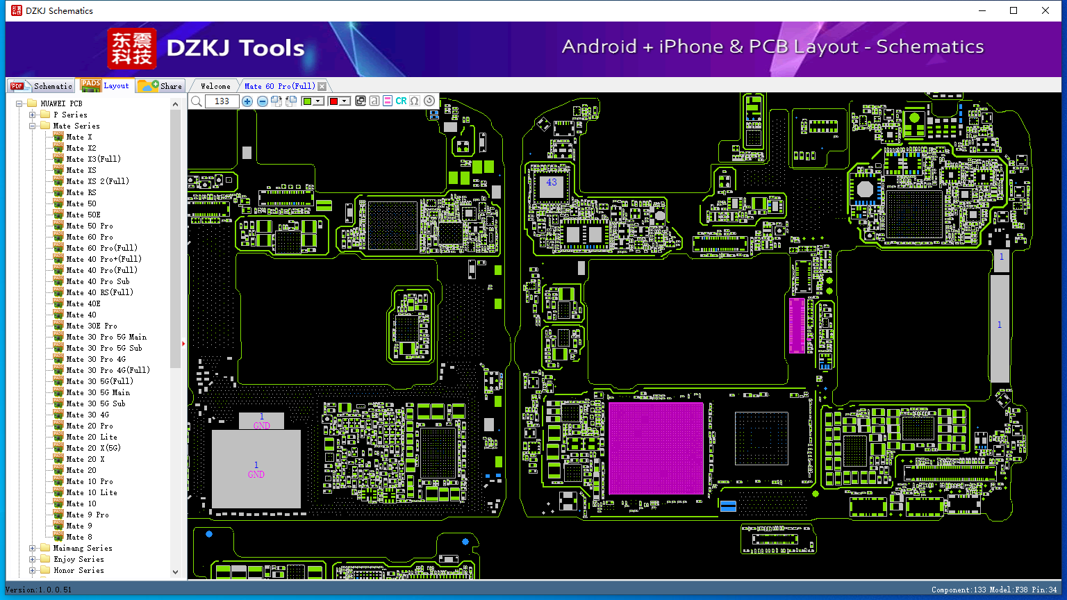Switch to the Welcome document tab
This screenshot has height=600, width=1067.
coord(215,86)
